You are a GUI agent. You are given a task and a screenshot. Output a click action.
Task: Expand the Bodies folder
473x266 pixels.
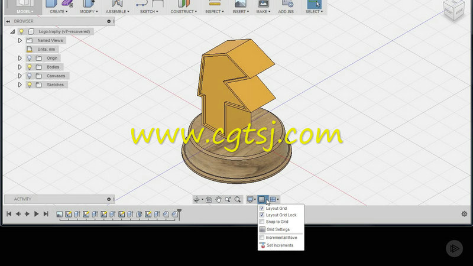coord(20,67)
